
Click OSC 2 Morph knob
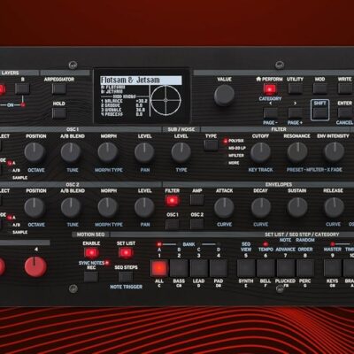click(108, 207)
